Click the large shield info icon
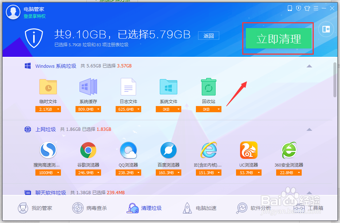340x223 pixels. point(34,38)
